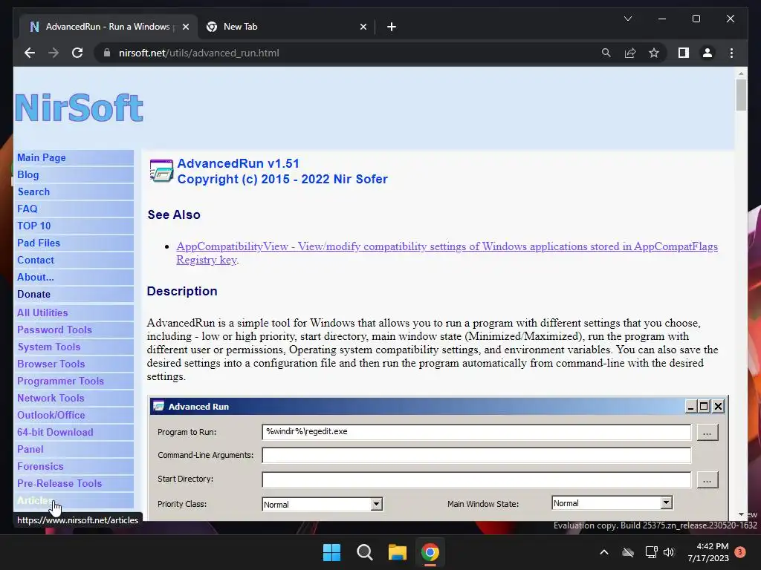Click the NirSoft logo
761x570 pixels.
tap(79, 108)
